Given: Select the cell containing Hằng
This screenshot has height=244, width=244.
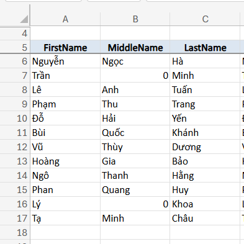Looking at the screenshot, I should click(205, 176).
